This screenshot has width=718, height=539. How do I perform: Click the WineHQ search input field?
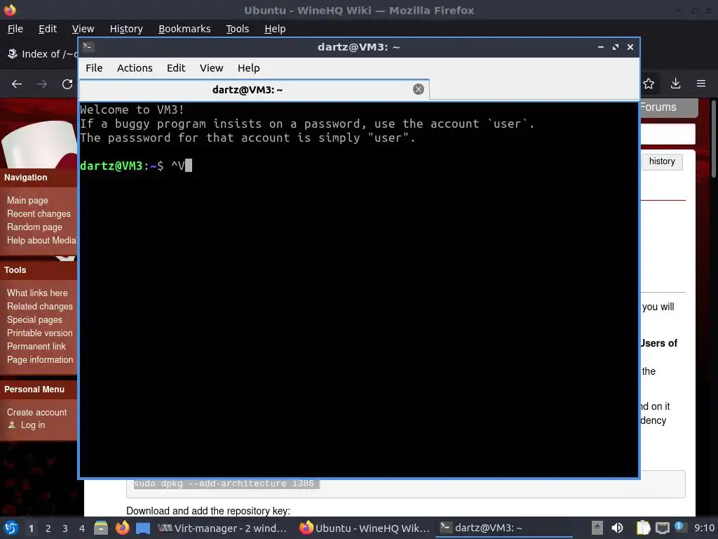(x=668, y=134)
